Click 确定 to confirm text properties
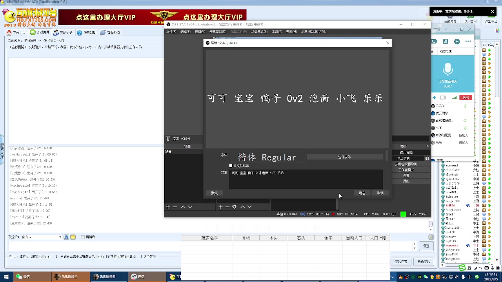The height and width of the screenshot is (282, 502). (362, 193)
